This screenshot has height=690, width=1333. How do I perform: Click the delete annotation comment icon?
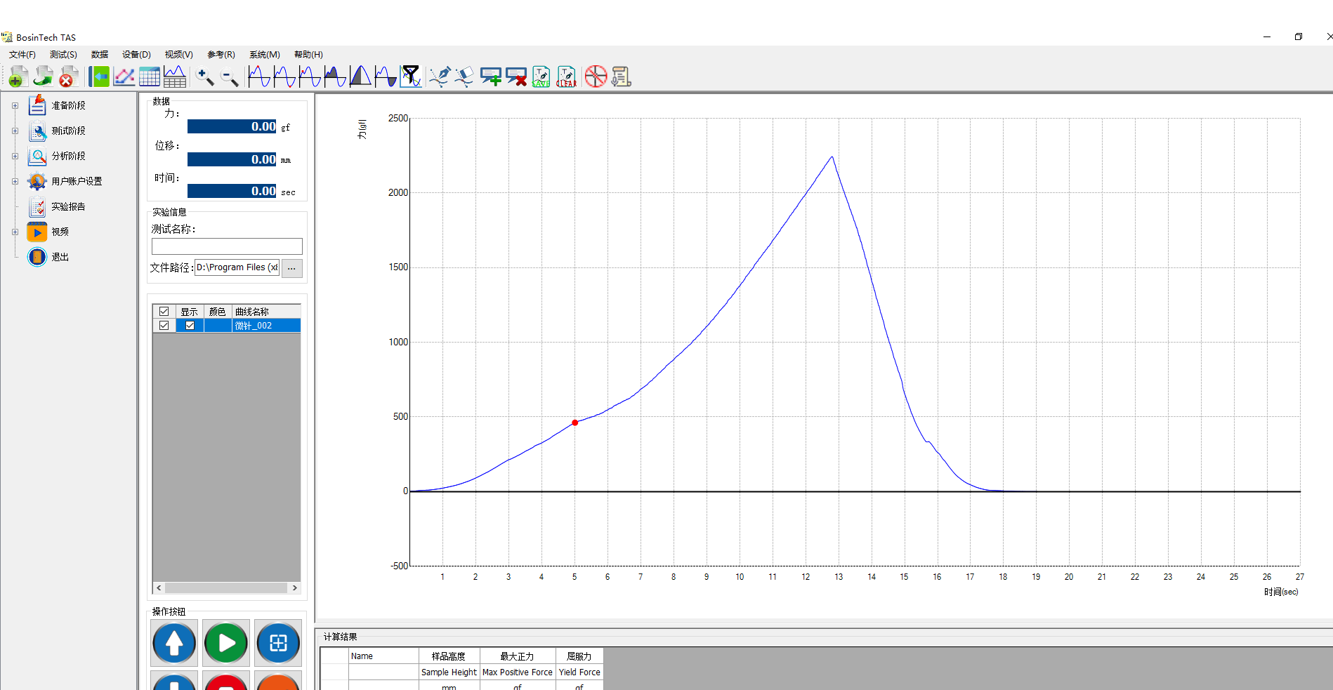click(x=516, y=77)
